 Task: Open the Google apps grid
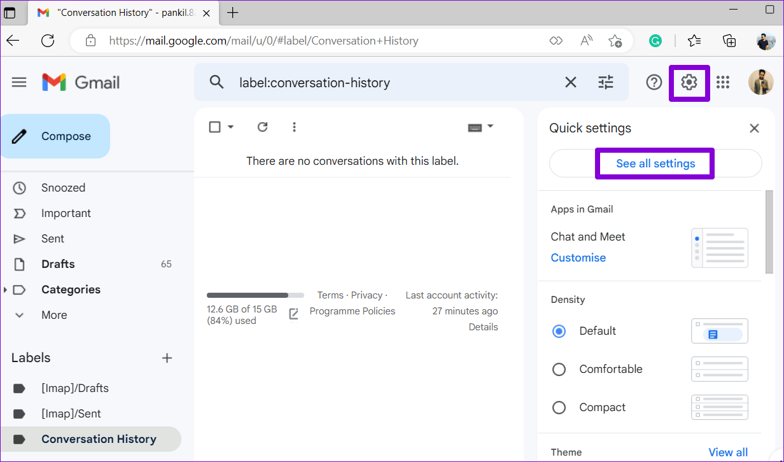coord(723,82)
